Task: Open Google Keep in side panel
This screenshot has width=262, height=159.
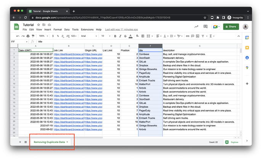Action: pos(247,48)
